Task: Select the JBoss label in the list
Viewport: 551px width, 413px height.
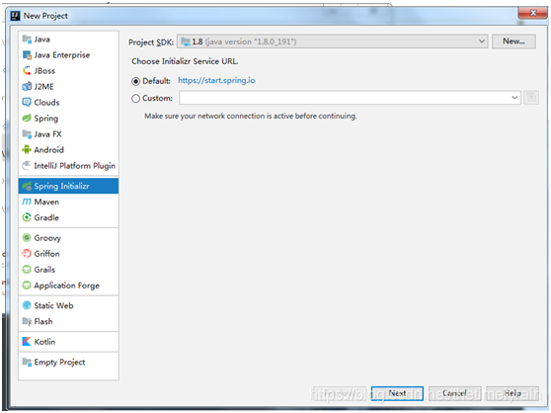Action: tap(44, 71)
